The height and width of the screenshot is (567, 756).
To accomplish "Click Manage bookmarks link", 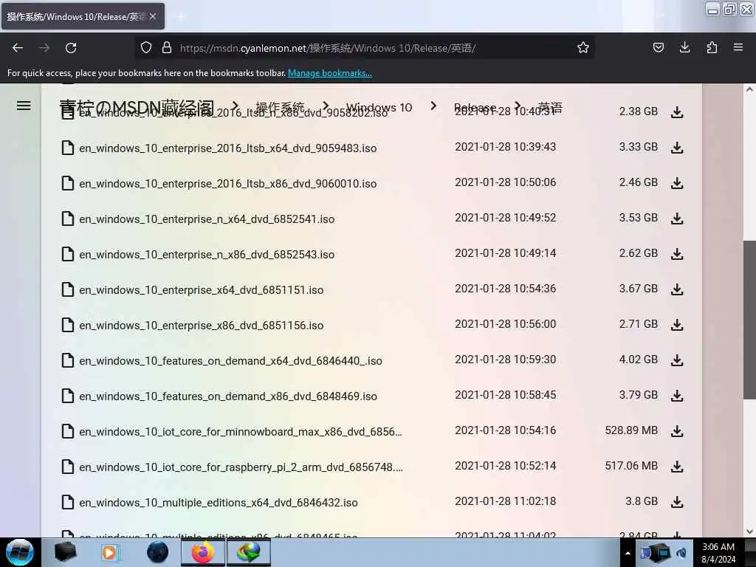I will tap(330, 73).
